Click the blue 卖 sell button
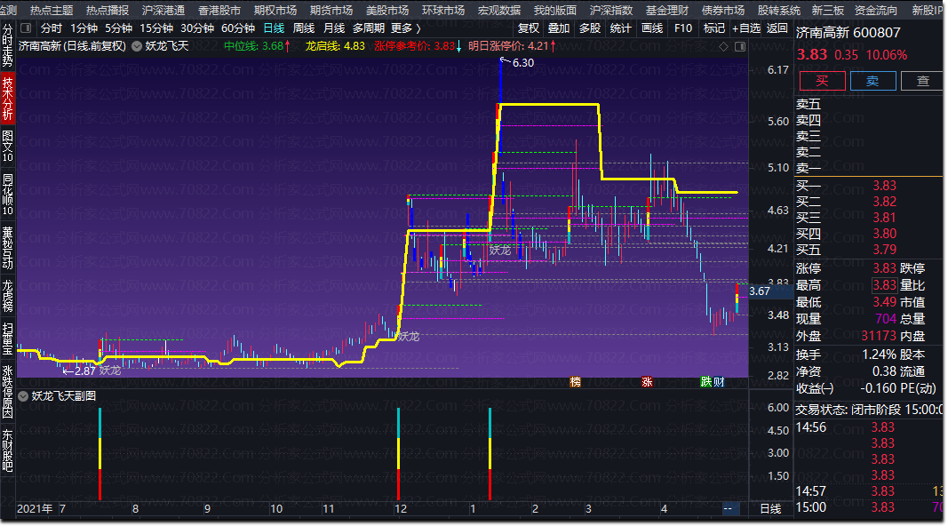The width and height of the screenshot is (948, 526). [873, 81]
